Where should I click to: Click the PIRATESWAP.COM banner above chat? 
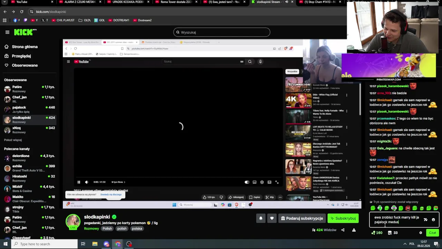click(x=389, y=67)
